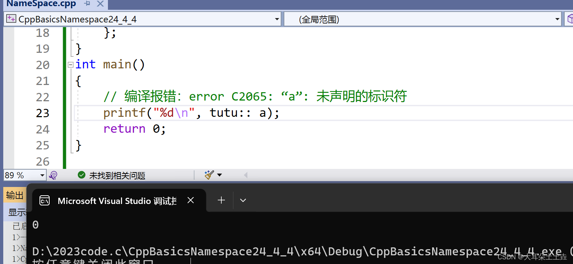Click the member cube icon in the navigation bar

click(570, 19)
